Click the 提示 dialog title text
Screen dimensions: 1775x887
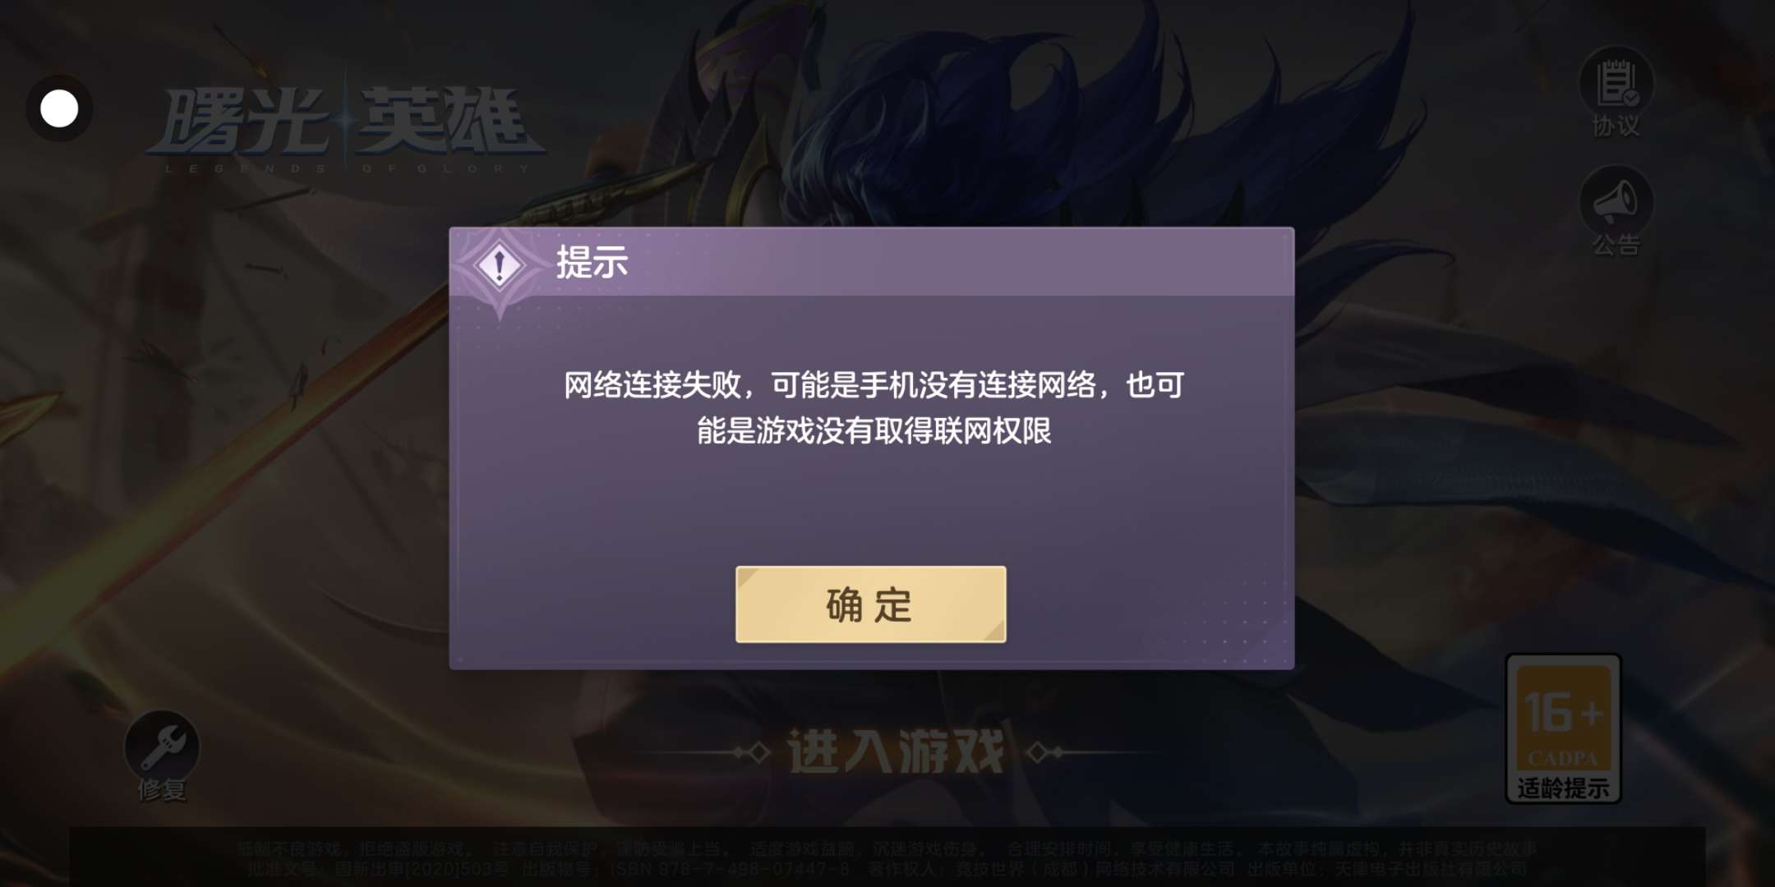pos(592,263)
